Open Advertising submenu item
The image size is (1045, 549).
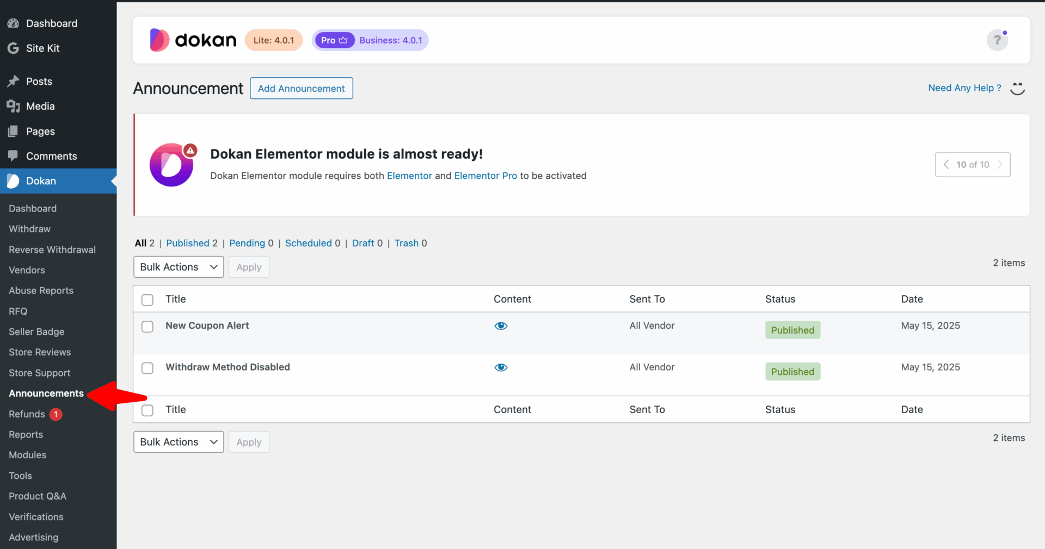pos(33,537)
